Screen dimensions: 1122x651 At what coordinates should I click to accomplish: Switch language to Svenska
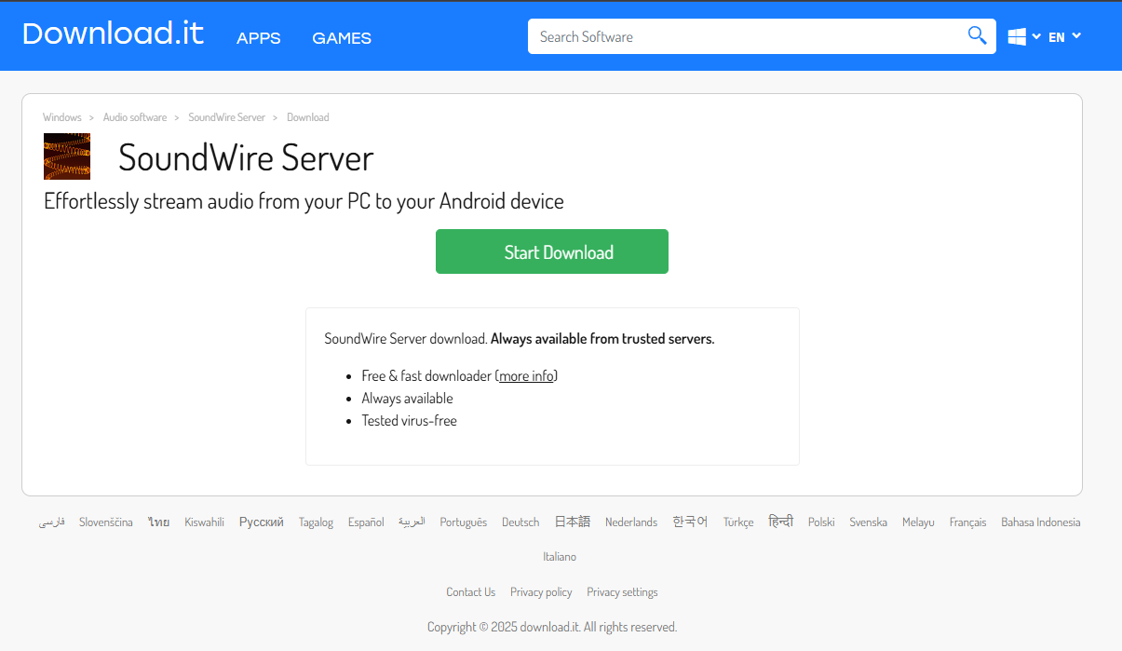coord(868,522)
